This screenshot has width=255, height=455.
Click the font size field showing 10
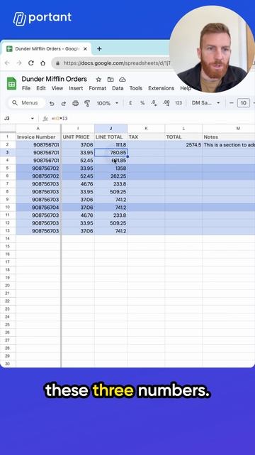click(244, 103)
